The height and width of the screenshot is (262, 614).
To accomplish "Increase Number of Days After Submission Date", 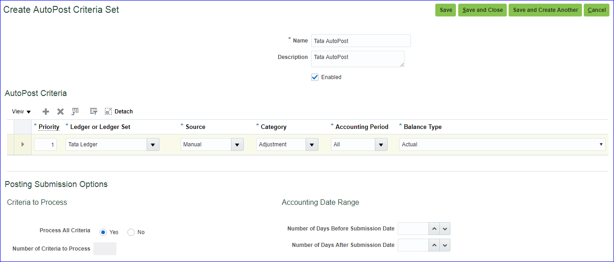I will point(433,245).
